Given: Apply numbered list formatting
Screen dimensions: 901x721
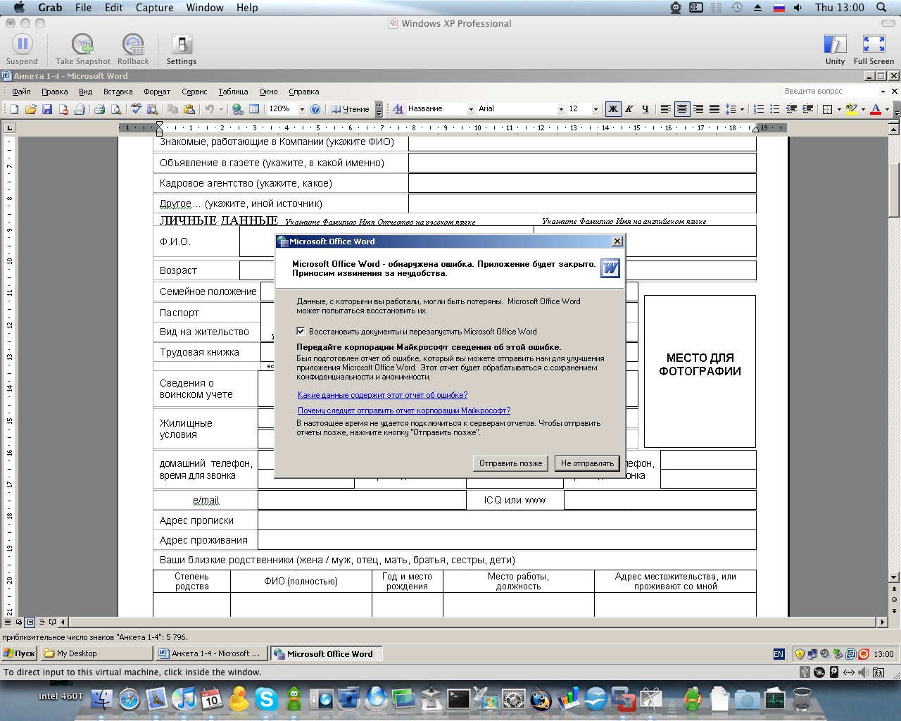Looking at the screenshot, I should click(x=759, y=109).
